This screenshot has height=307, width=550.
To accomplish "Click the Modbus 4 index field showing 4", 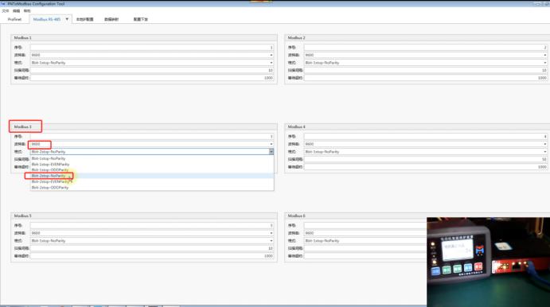I will point(426,136).
